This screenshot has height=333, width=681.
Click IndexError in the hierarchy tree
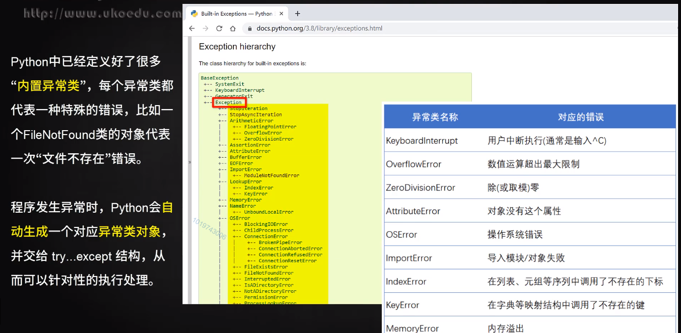258,188
